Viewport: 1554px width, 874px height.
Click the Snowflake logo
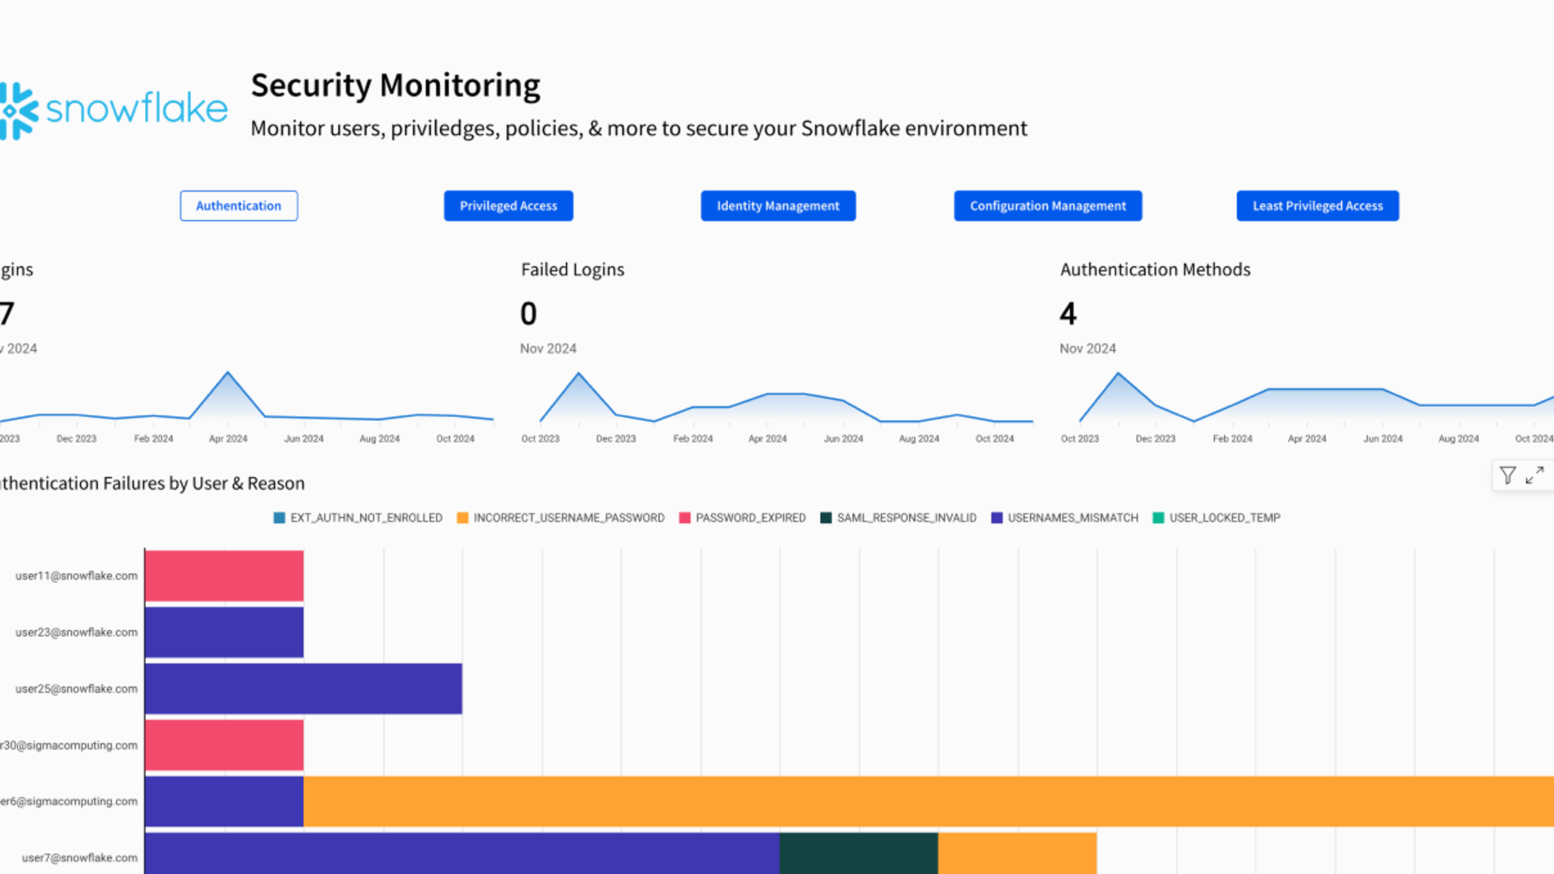coord(114,110)
